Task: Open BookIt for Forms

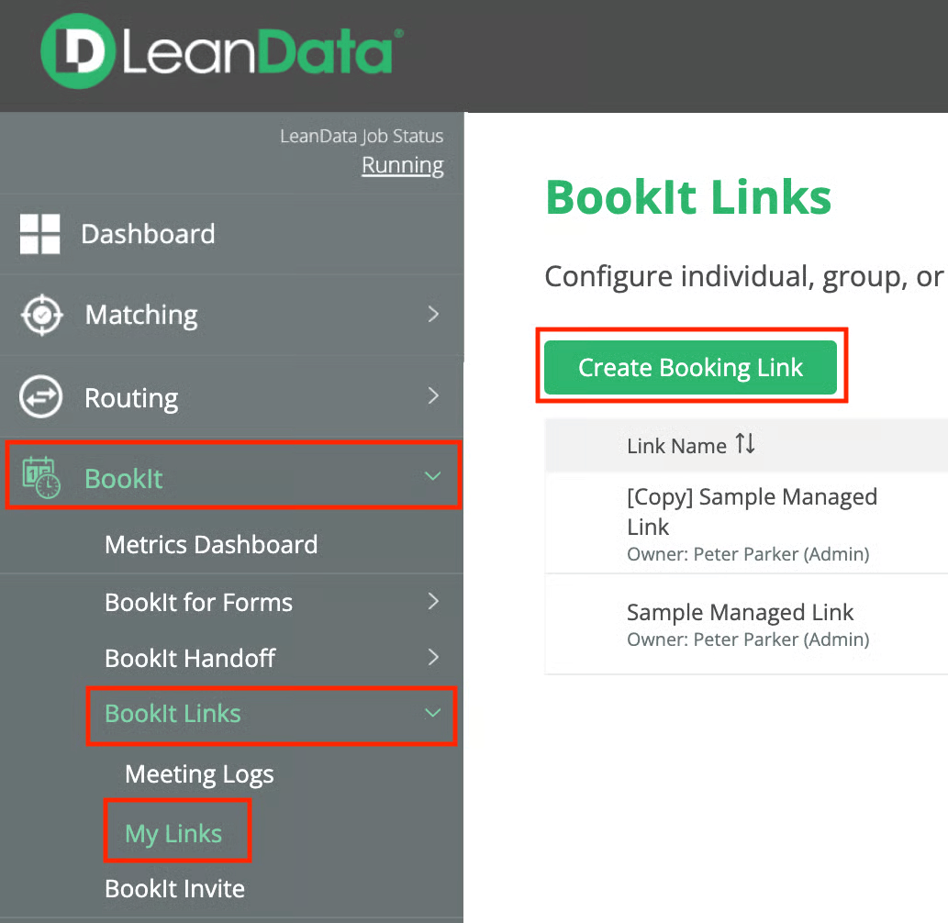Action: 198,603
